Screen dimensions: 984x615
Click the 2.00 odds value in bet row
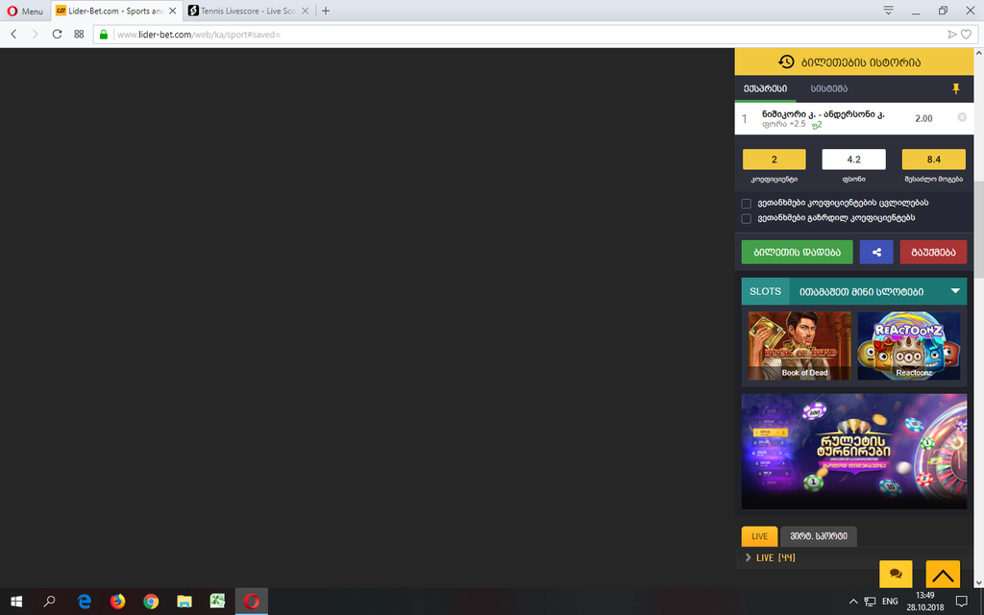(x=923, y=118)
